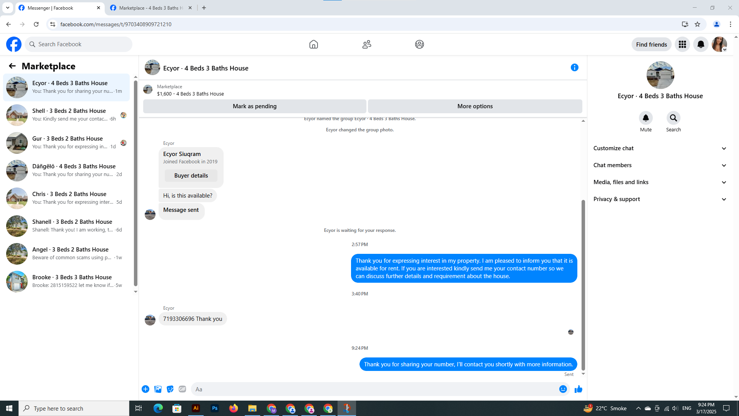Open Chrome profile icon
The height and width of the screenshot is (416, 739).
pyautogui.click(x=717, y=24)
